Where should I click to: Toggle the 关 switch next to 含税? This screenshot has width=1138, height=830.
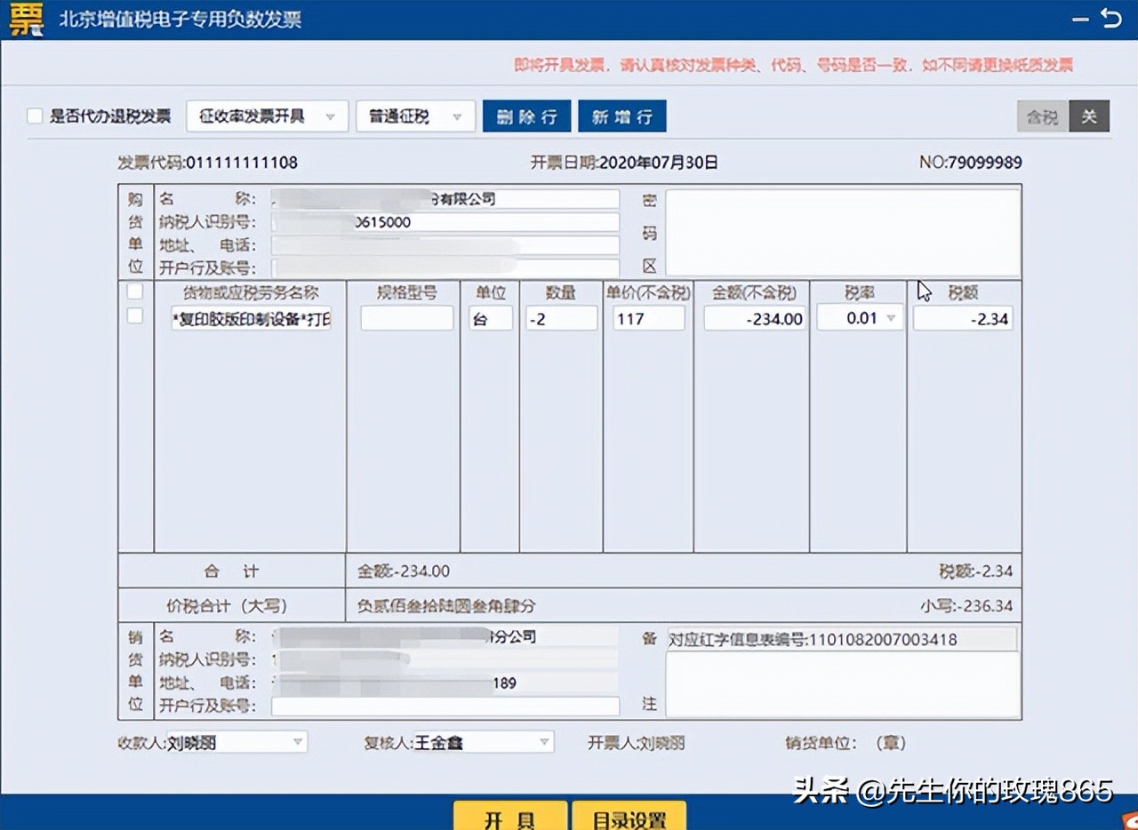(x=1090, y=116)
